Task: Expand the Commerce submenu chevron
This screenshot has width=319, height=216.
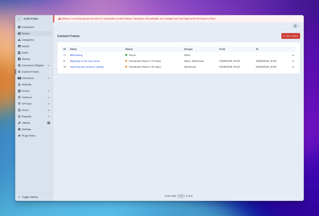Action: (49, 78)
